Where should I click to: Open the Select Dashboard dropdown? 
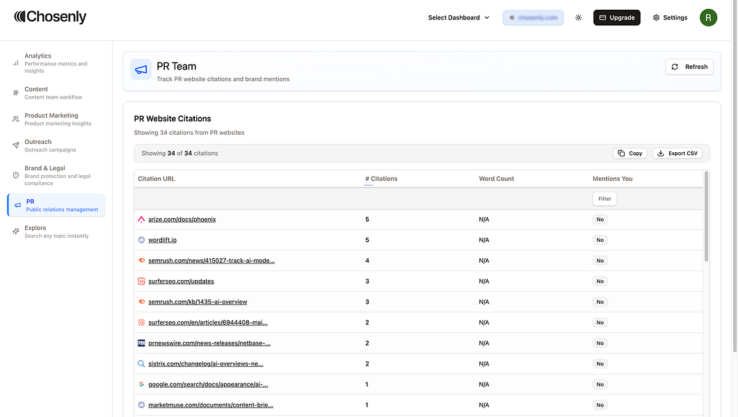coord(458,17)
